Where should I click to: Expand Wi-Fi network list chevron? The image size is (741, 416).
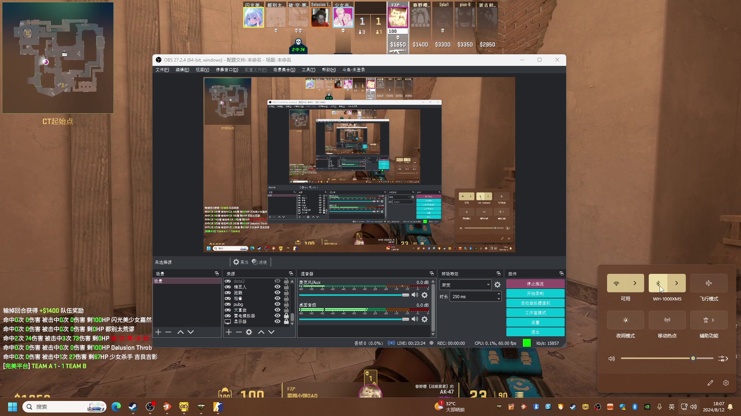click(x=635, y=283)
